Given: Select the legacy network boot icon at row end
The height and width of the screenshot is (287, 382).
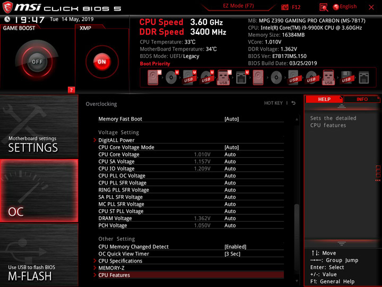Looking at the screenshot, I should tap(364, 78).
